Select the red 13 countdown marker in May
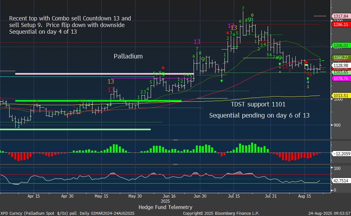The height and width of the screenshot is (216, 351). pos(111,90)
